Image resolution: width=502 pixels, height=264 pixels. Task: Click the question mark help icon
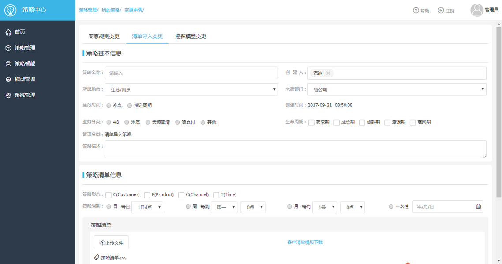[x=416, y=11]
